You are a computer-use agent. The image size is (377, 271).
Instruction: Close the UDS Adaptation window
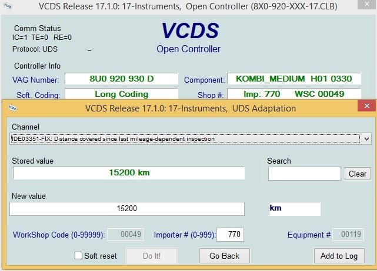click(366, 106)
